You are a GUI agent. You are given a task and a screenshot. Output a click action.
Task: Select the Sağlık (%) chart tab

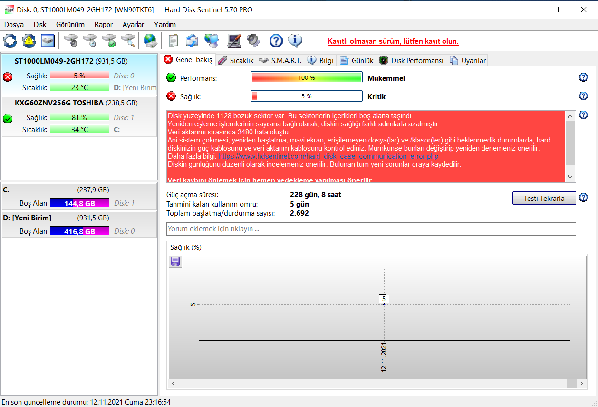(186, 247)
